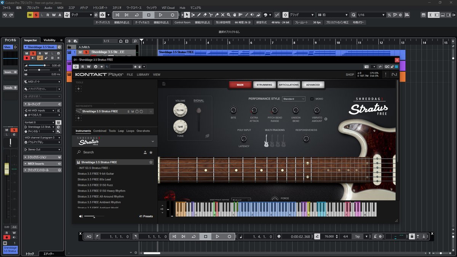Toggle global Mute M button in toolbar

point(30,15)
